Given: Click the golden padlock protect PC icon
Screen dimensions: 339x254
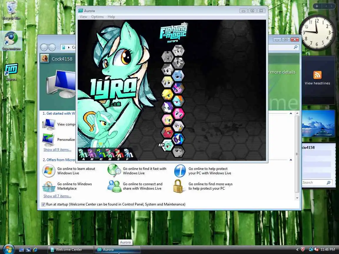Looking at the screenshot, I should click(178, 186).
